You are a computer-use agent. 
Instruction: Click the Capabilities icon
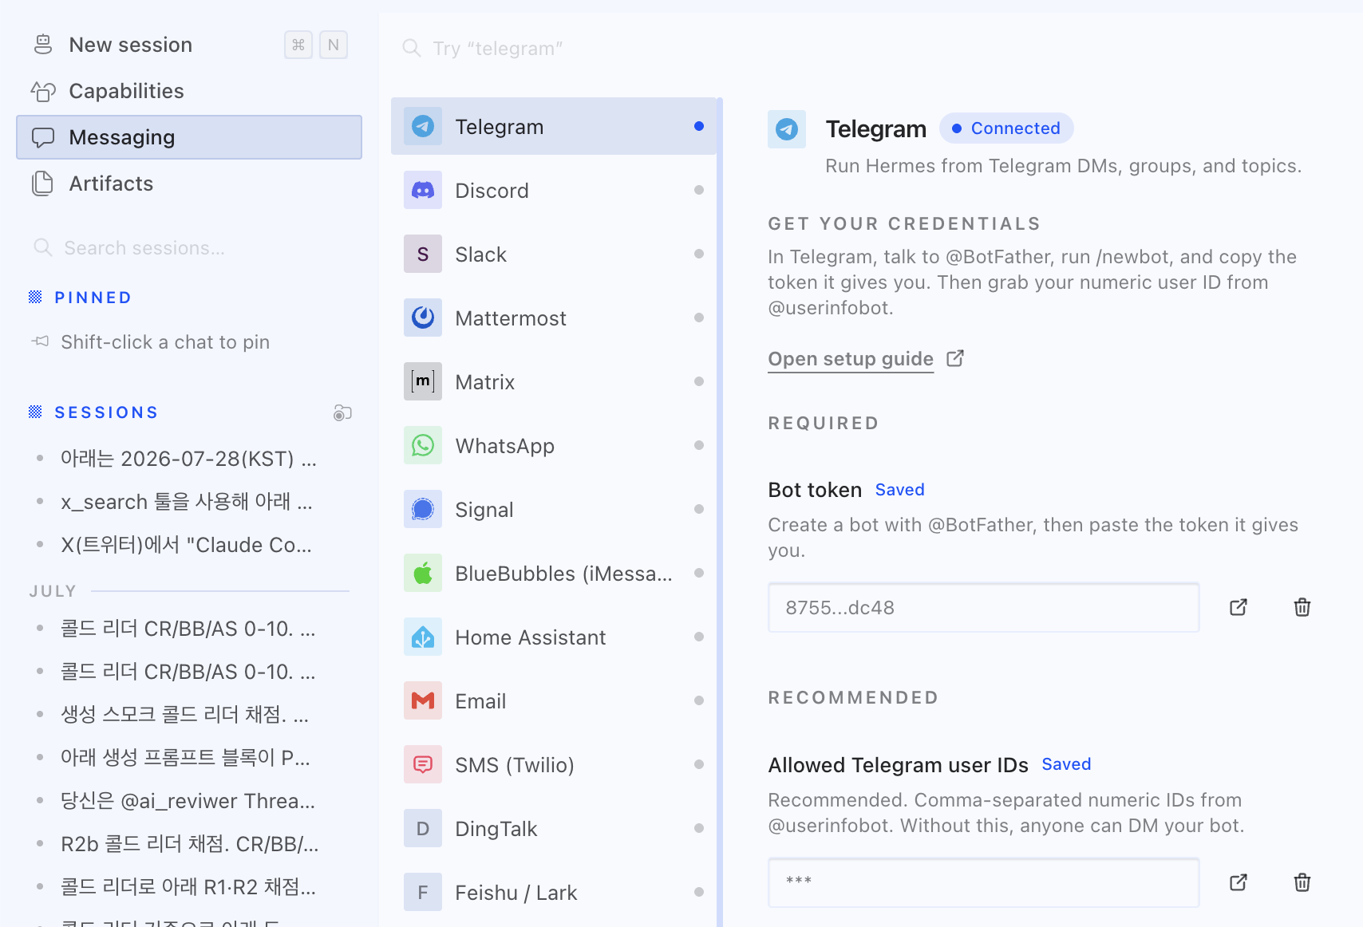click(43, 91)
